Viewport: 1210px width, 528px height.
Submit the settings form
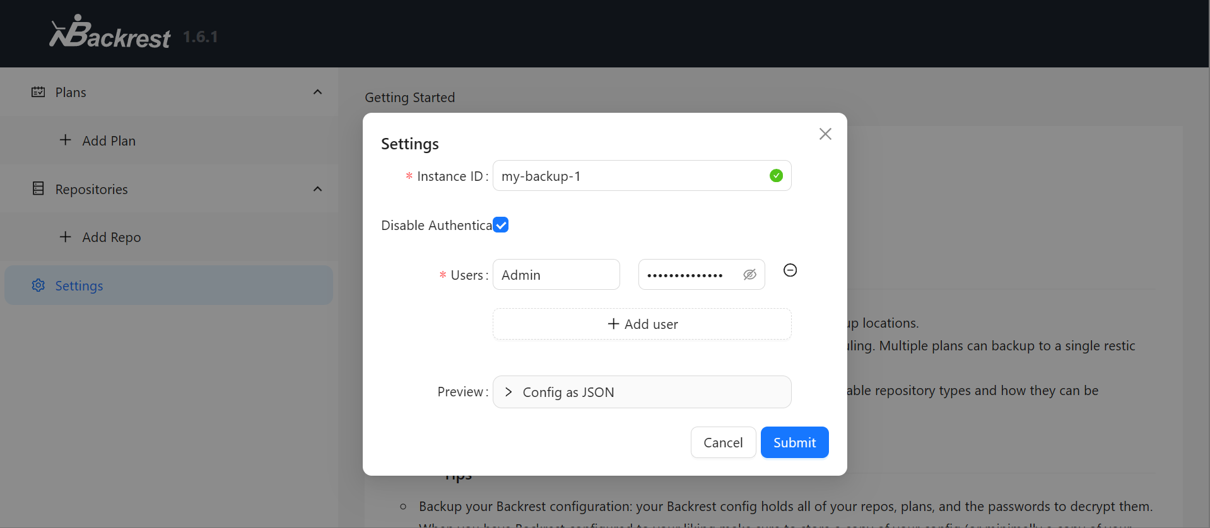point(794,442)
